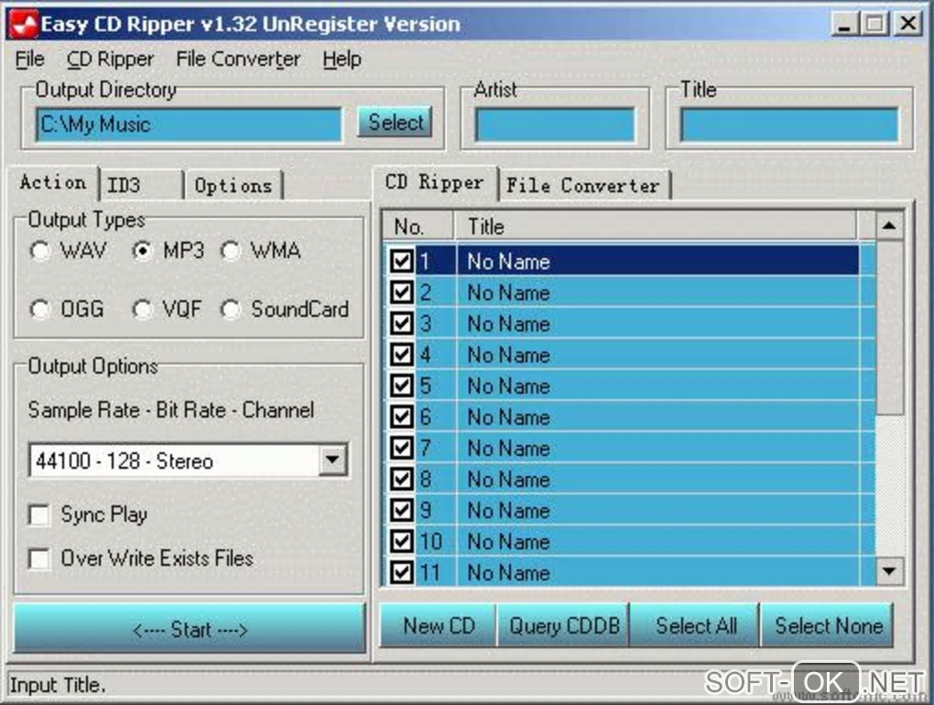Click track list scroll up arrow

click(x=889, y=225)
